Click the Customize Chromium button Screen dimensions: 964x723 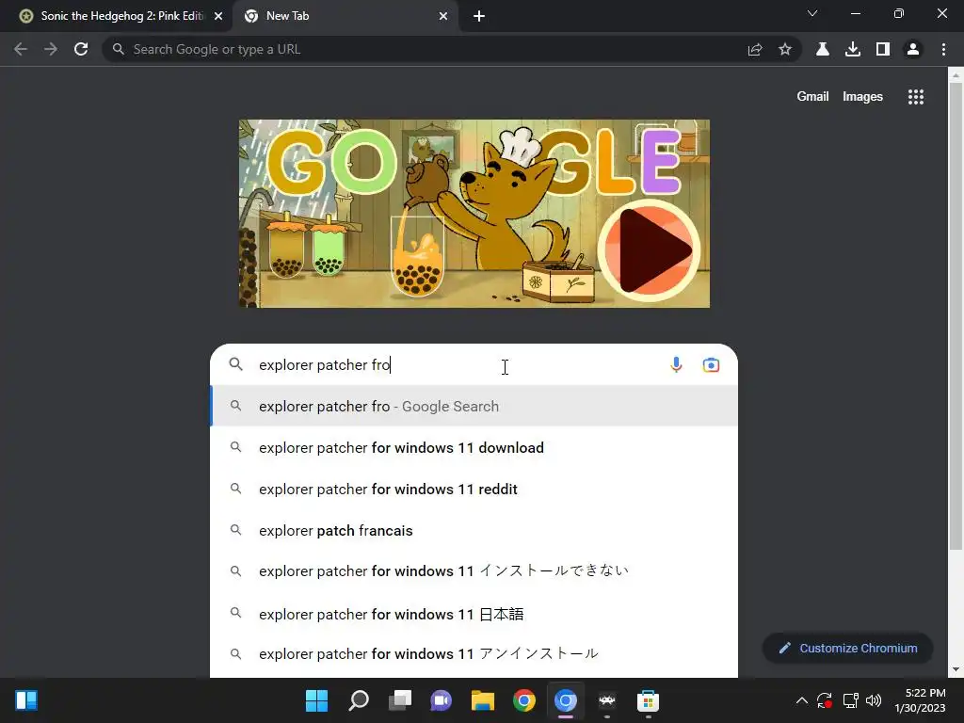pyautogui.click(x=848, y=648)
